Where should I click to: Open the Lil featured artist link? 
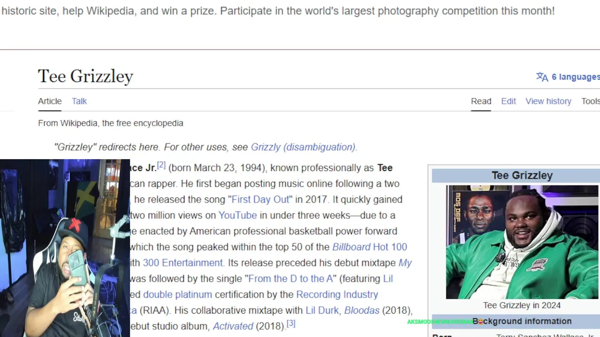pyautogui.click(x=388, y=278)
